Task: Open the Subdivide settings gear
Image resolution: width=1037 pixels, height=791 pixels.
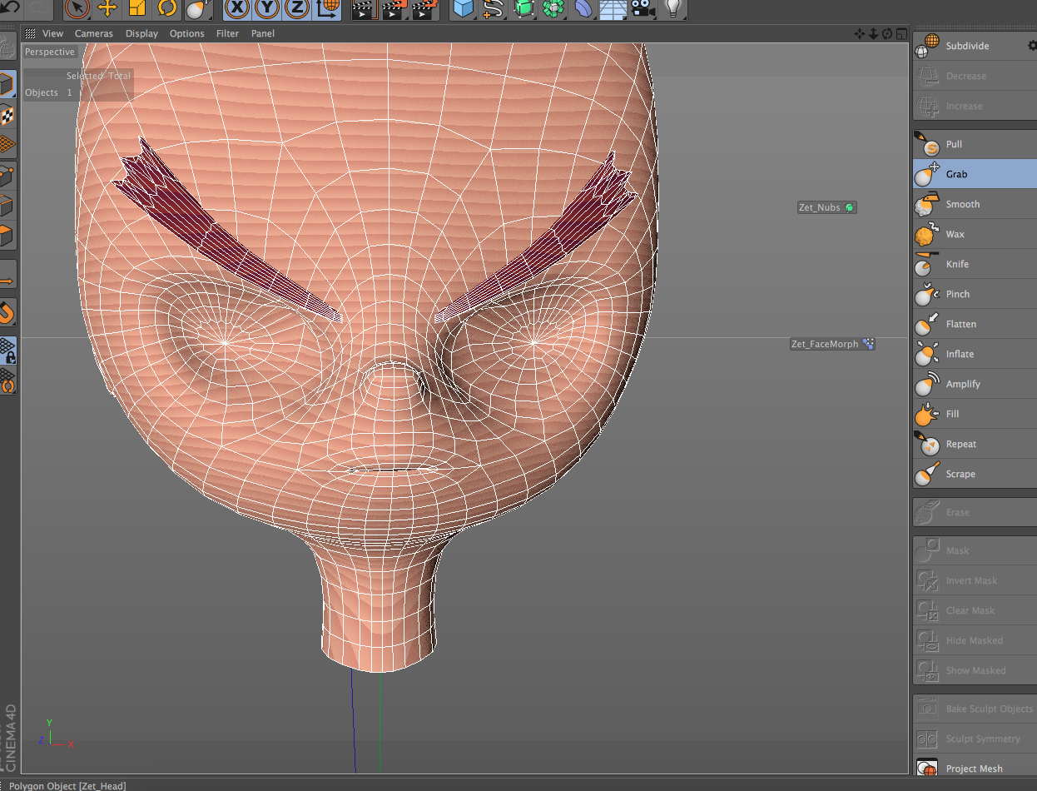Action: pyautogui.click(x=1032, y=46)
